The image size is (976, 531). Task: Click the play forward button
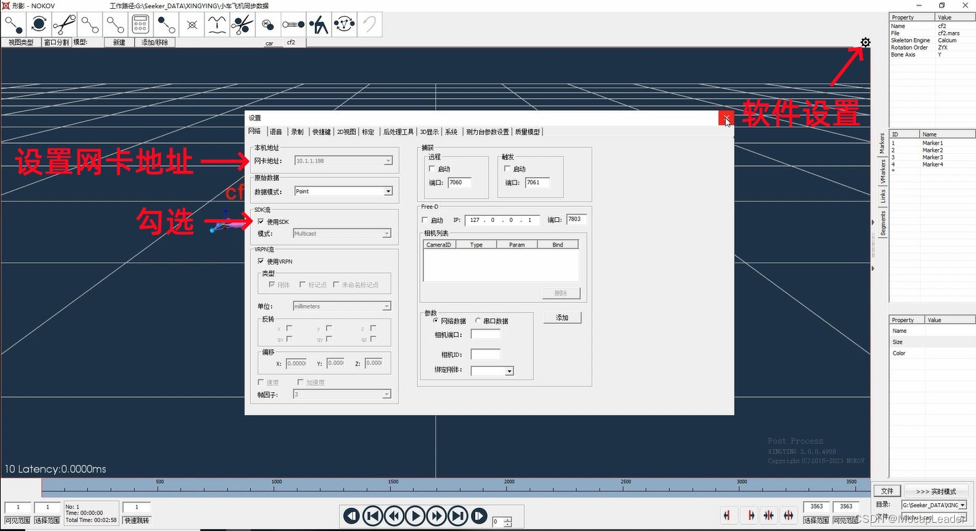415,516
